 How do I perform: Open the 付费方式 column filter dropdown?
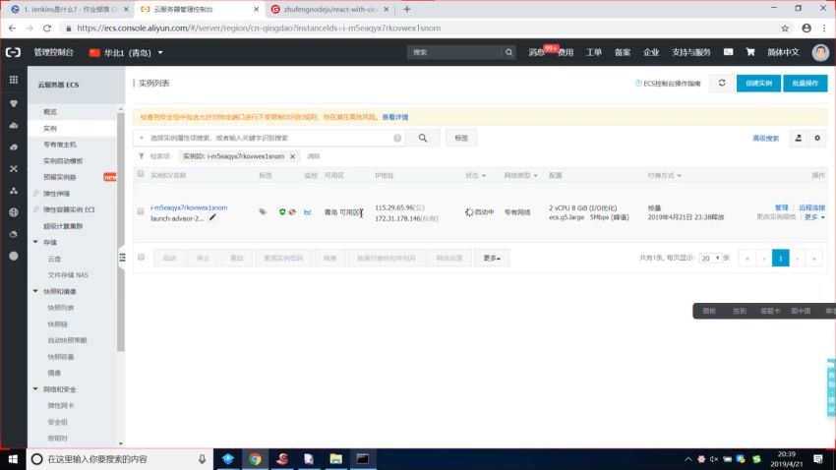(664, 175)
